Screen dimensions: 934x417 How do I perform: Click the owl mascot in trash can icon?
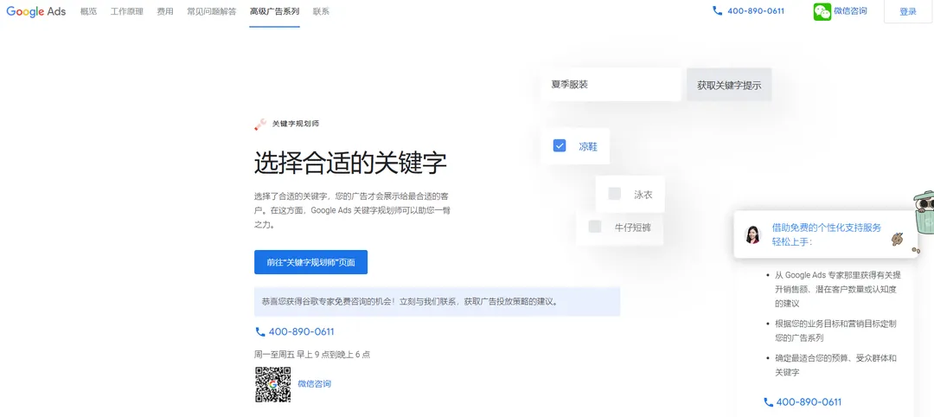pyautogui.click(x=924, y=213)
